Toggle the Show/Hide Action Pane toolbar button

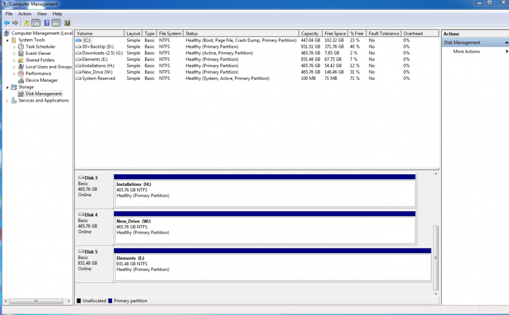(56, 23)
